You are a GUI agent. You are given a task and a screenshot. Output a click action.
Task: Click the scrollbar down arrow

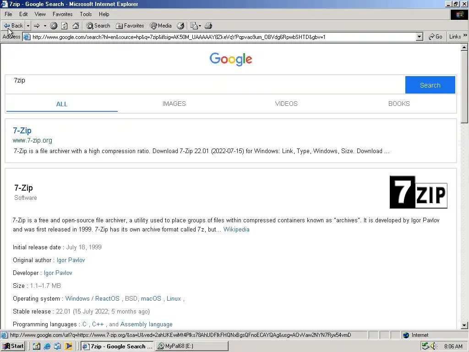tap(464, 325)
